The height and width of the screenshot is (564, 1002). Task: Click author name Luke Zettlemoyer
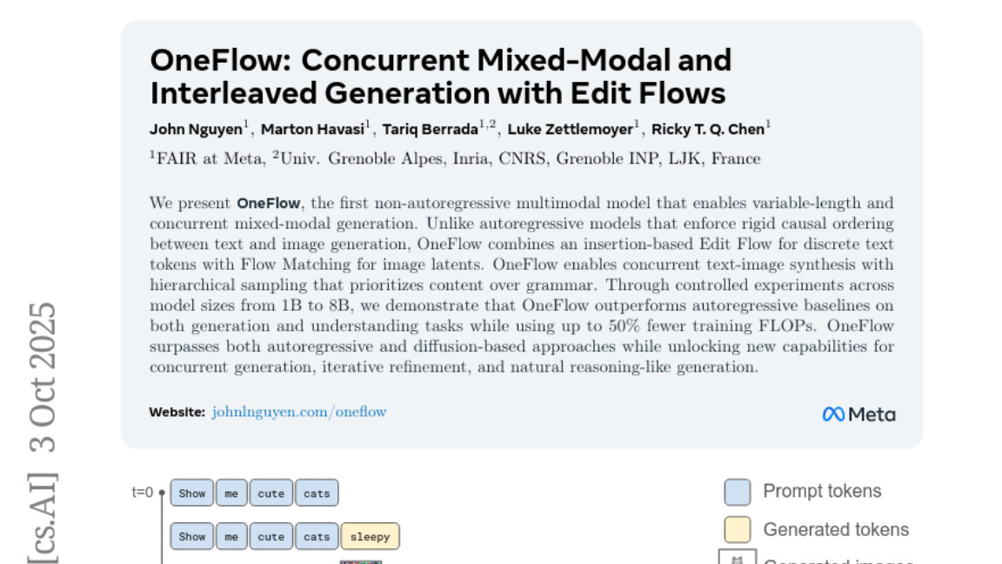coord(571,130)
